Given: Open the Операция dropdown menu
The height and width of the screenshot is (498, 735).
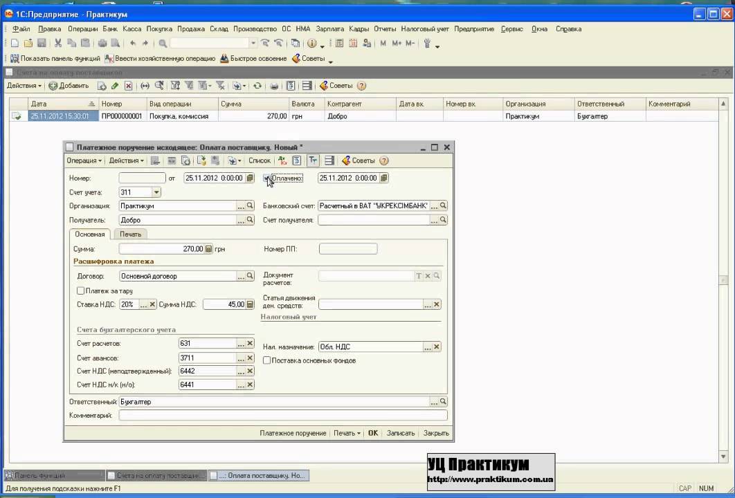Looking at the screenshot, I should (x=84, y=160).
